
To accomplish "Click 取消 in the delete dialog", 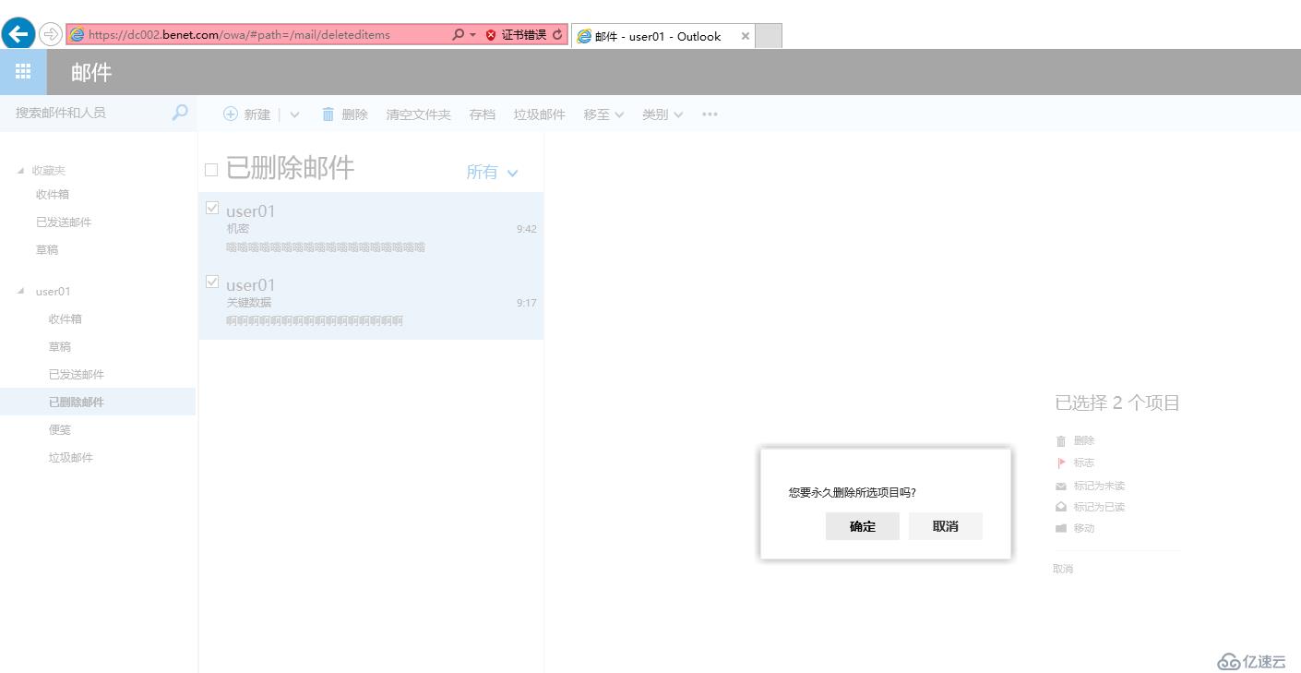I will tap(946, 526).
